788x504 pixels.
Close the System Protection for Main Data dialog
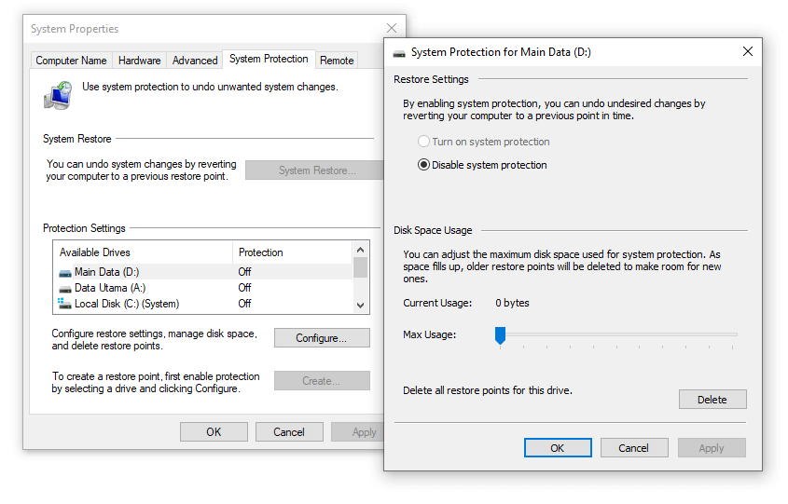point(748,52)
